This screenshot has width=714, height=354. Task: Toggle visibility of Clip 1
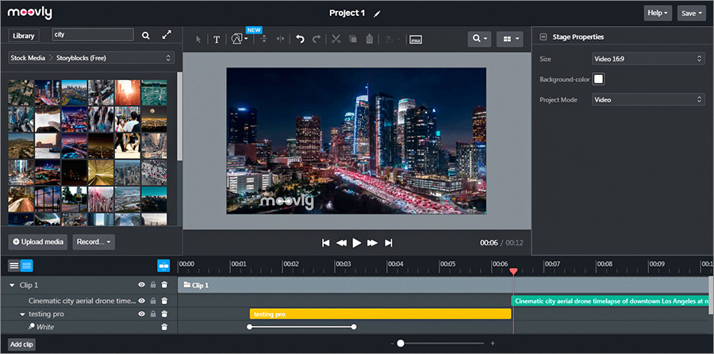coord(142,285)
